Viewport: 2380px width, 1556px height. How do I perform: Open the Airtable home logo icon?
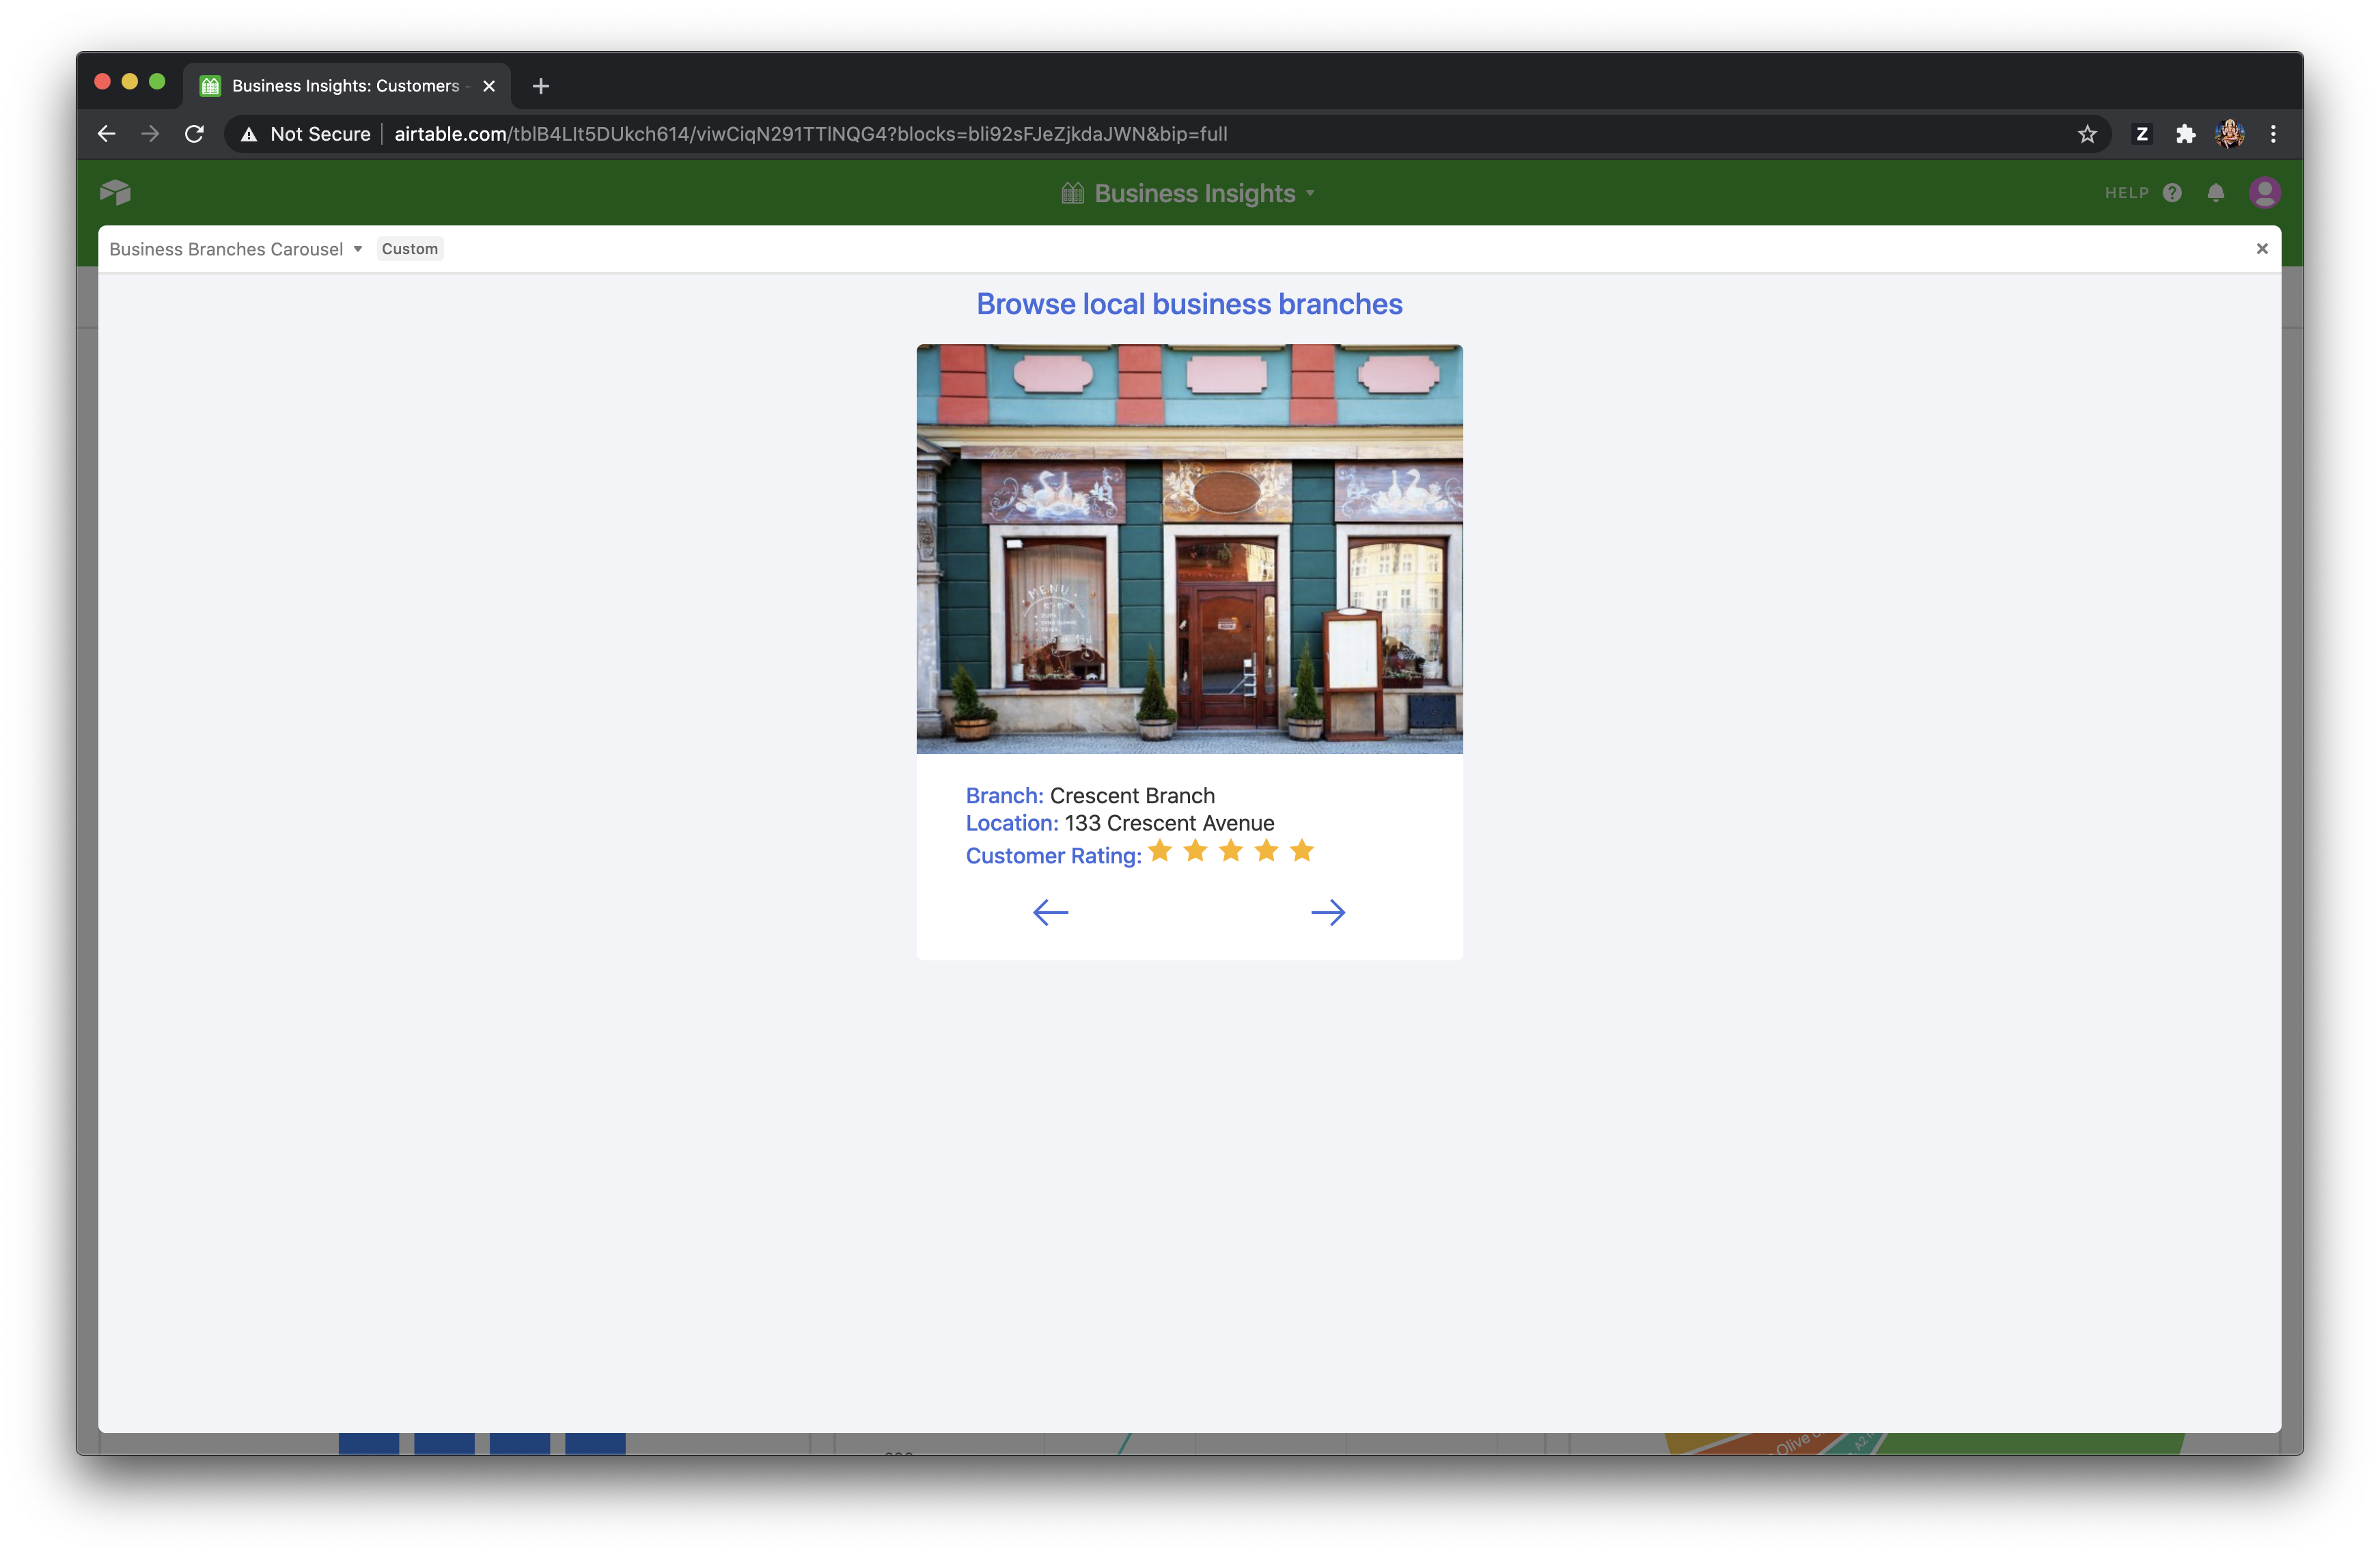click(x=115, y=192)
